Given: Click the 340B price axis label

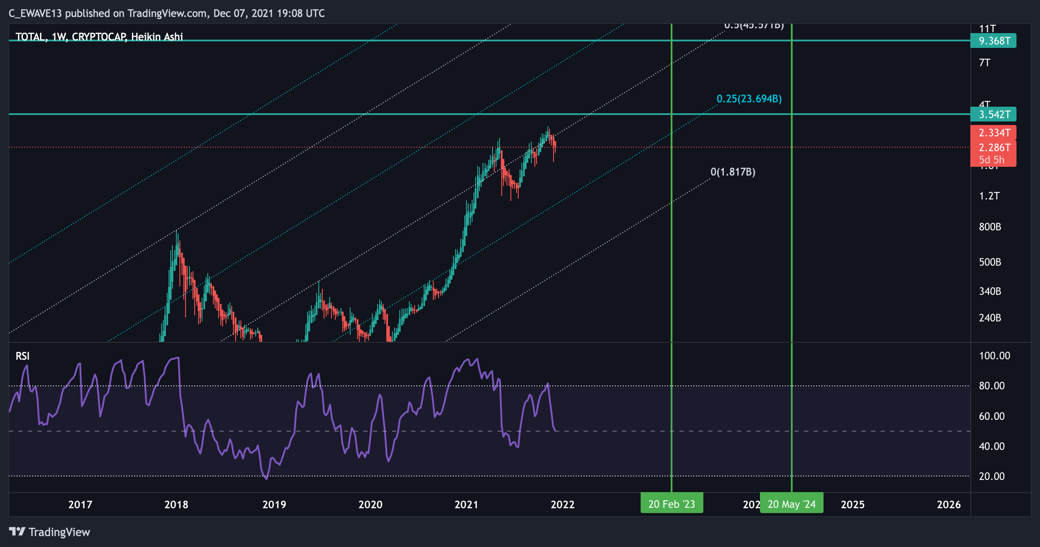Looking at the screenshot, I should click(x=990, y=291).
